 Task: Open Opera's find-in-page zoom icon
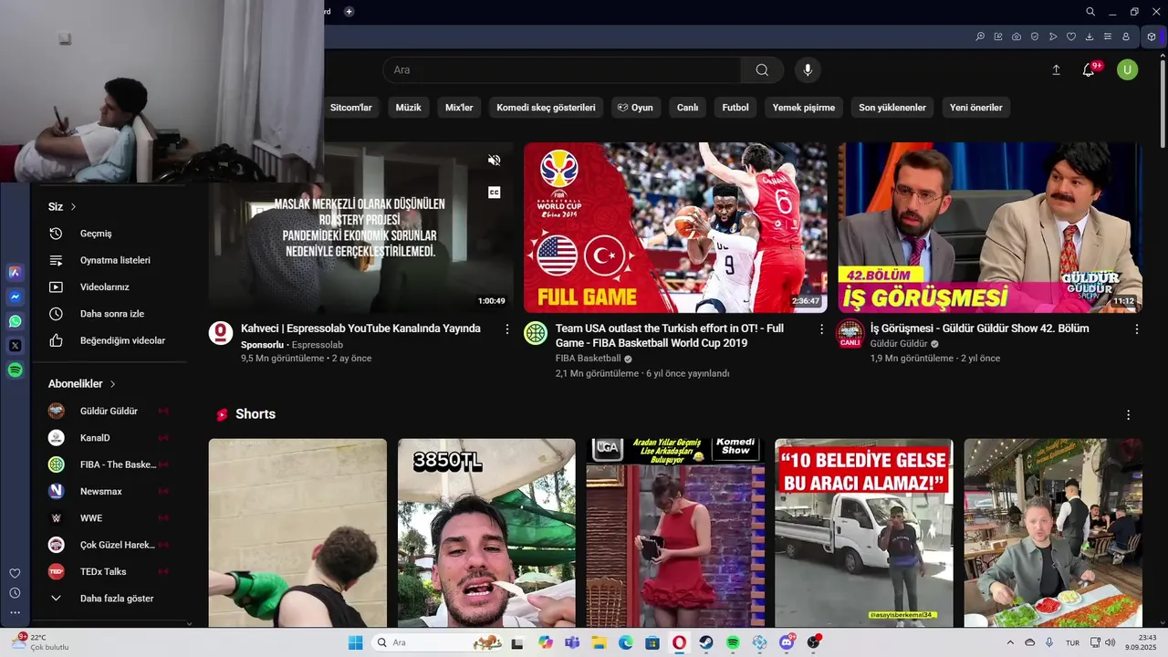[x=980, y=36]
